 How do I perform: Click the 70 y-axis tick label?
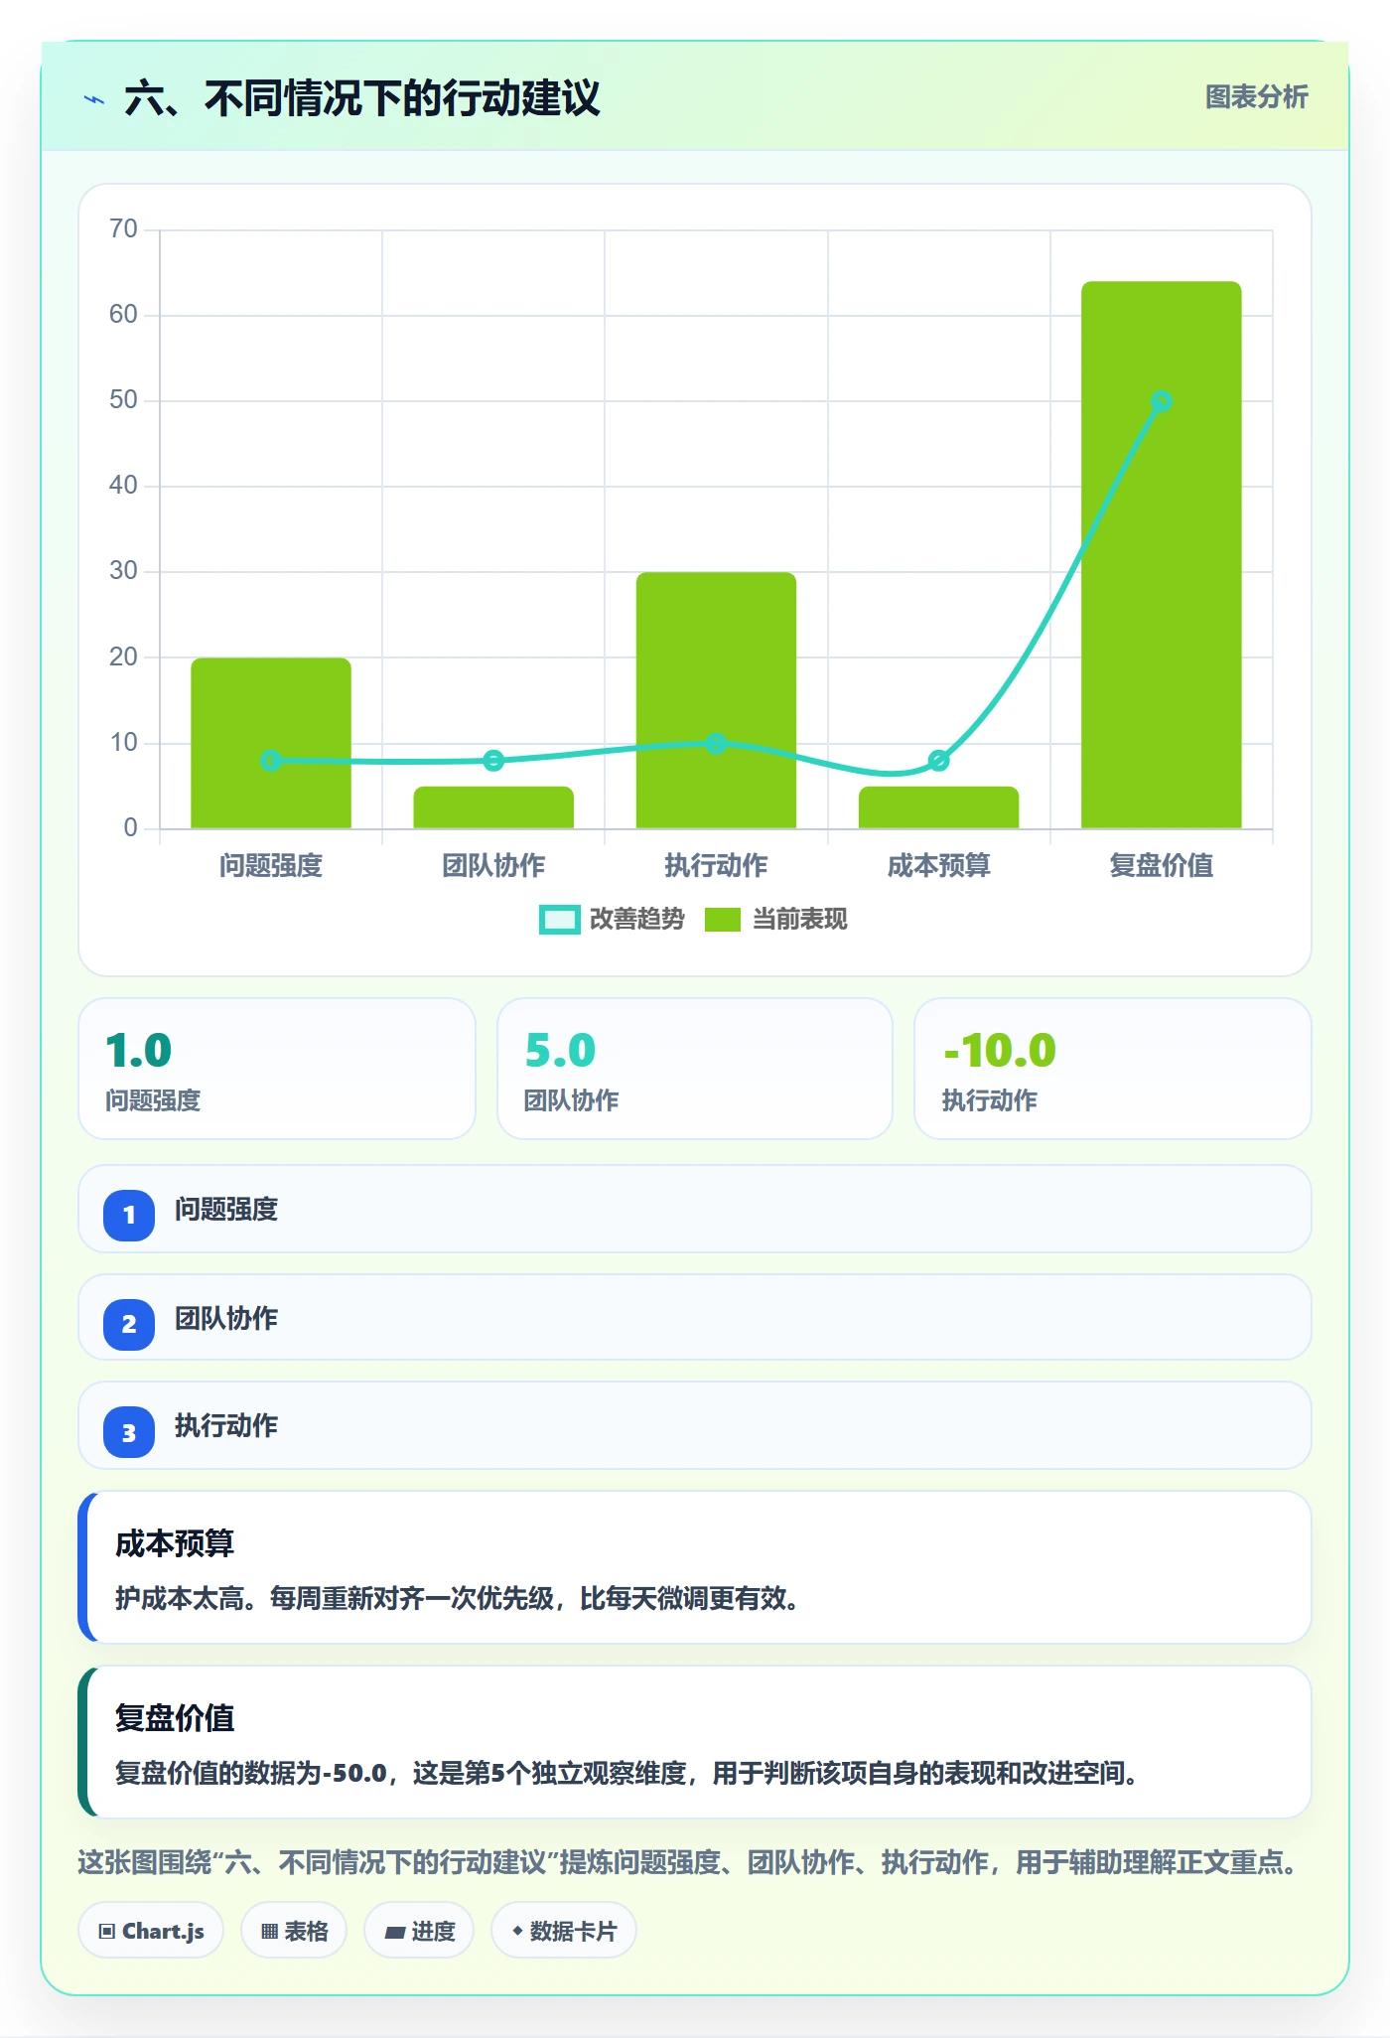(x=123, y=229)
